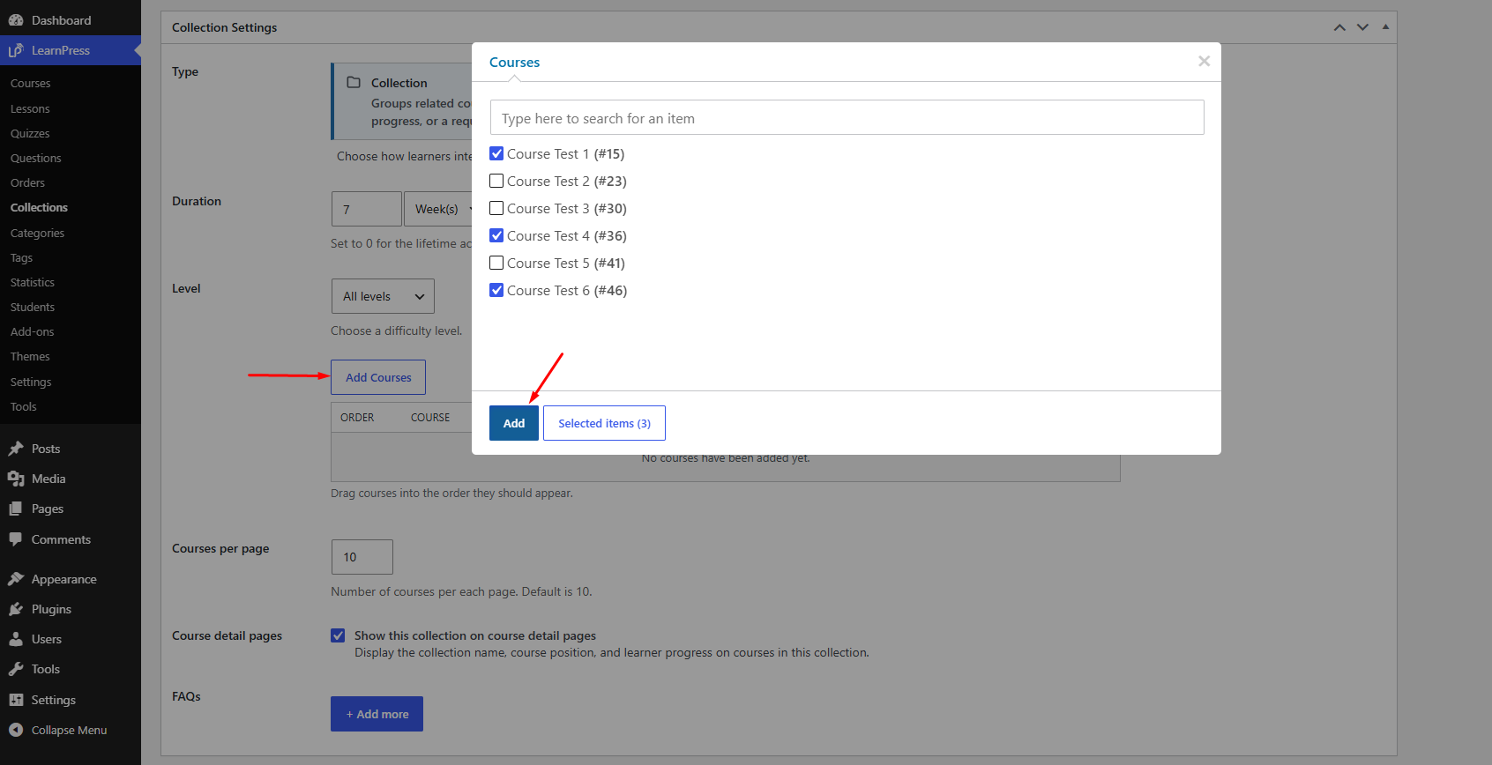Click the Posts pin icon
1492x765 pixels.
tap(16, 449)
